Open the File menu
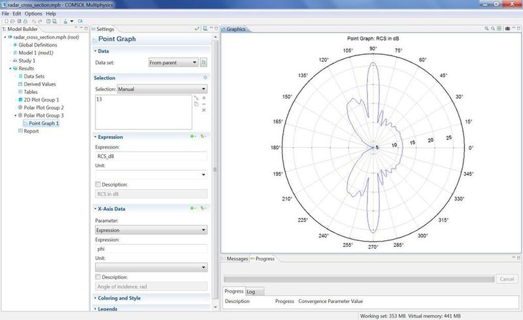Image resolution: width=523 pixels, height=320 pixels. click(5, 14)
